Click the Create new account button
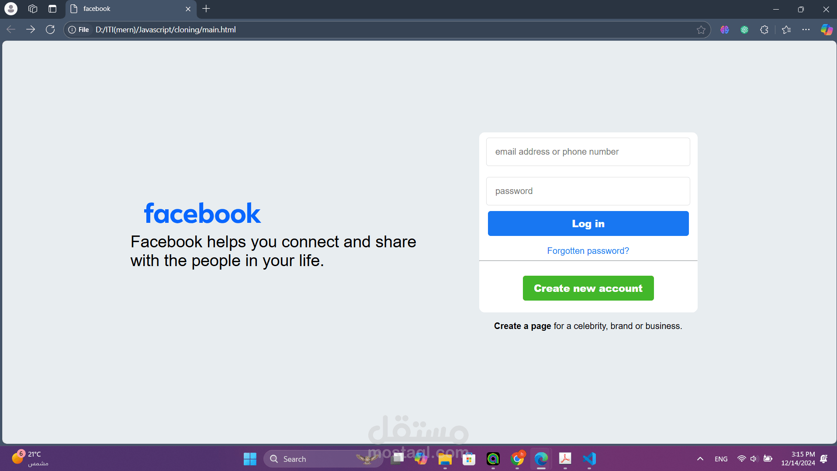Screen dimensions: 837x471 [x=588, y=288]
